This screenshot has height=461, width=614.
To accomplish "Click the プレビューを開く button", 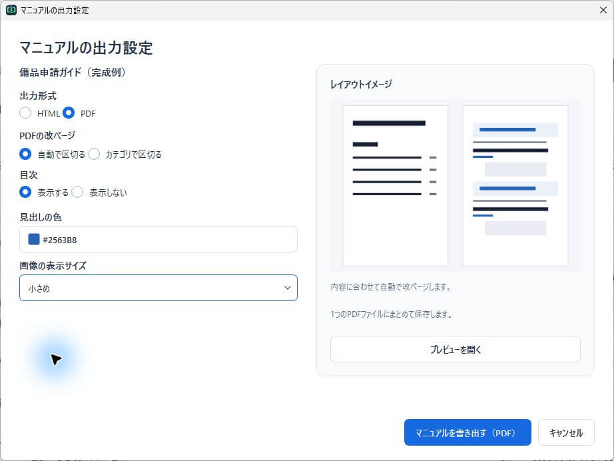I will coord(455,349).
